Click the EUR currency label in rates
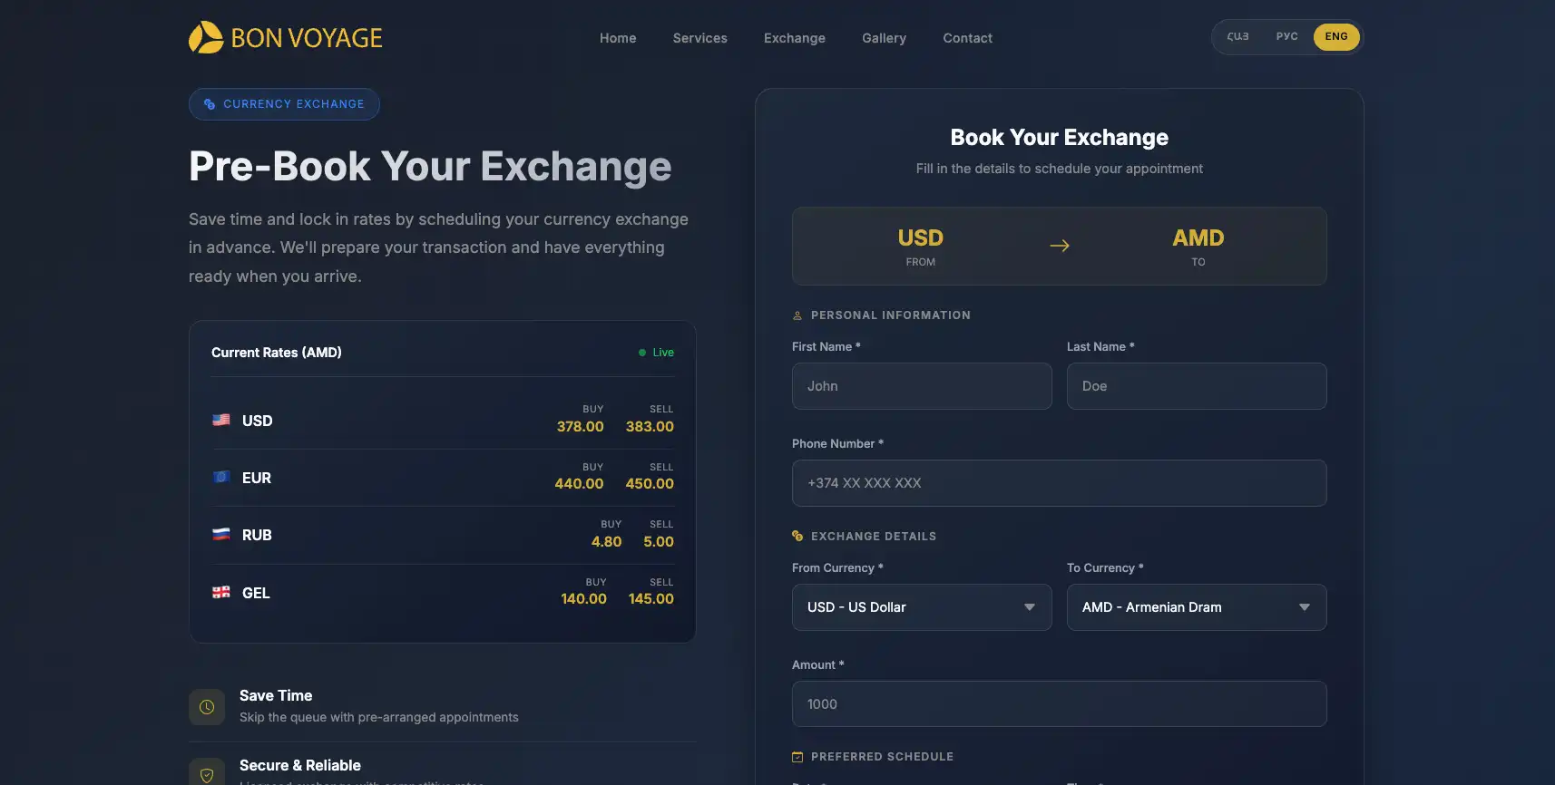The image size is (1555, 785). coord(257,478)
